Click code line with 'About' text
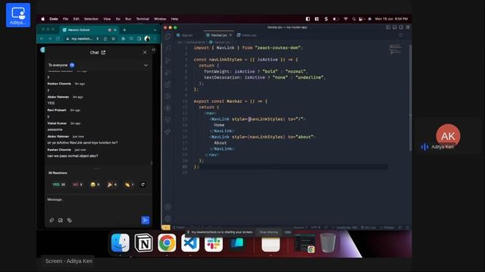 [x=221, y=143]
